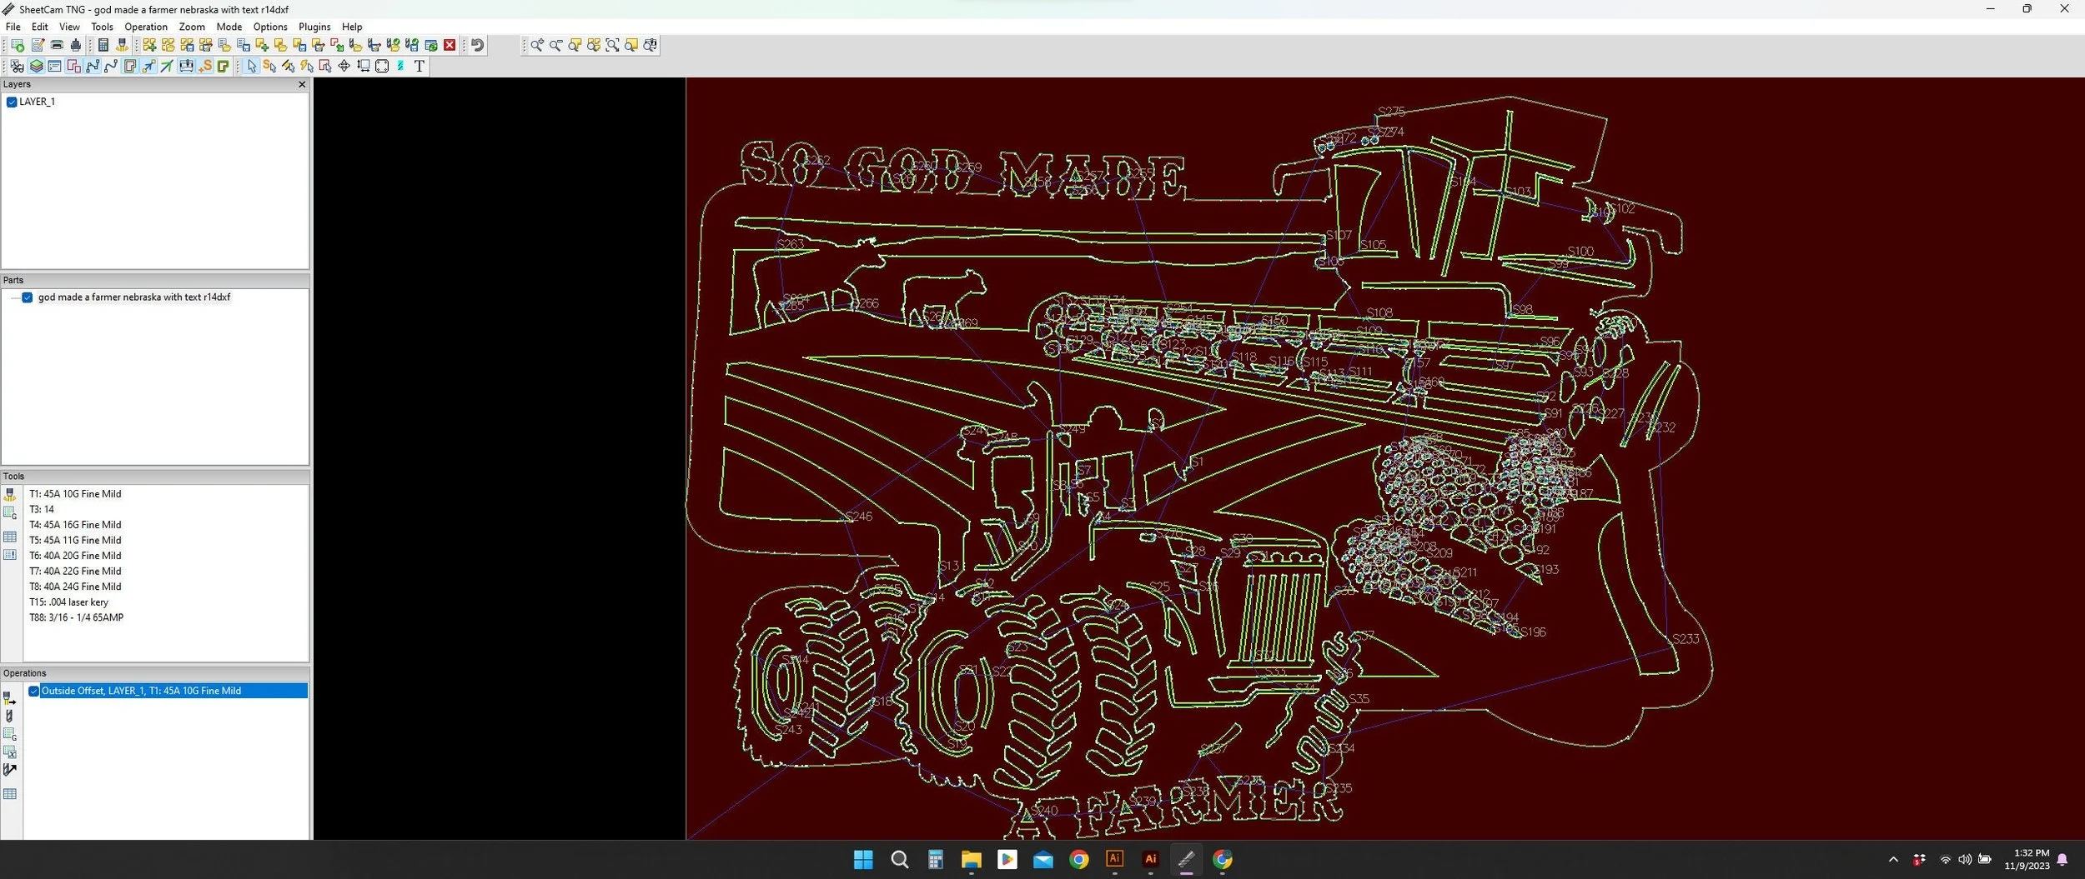Select tool T3: 14 in Tools list
Image resolution: width=2085 pixels, height=879 pixels.
point(42,509)
